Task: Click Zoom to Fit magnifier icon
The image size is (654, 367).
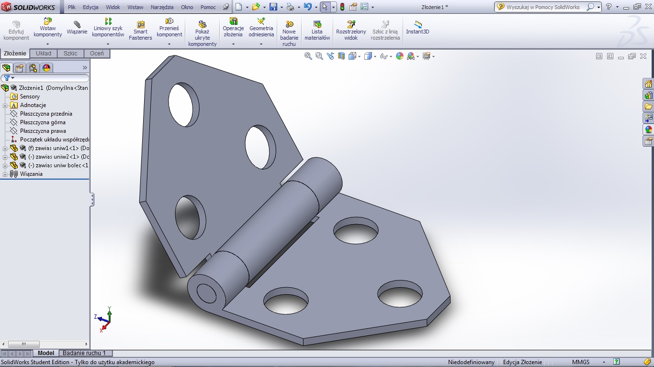Action: pos(308,56)
